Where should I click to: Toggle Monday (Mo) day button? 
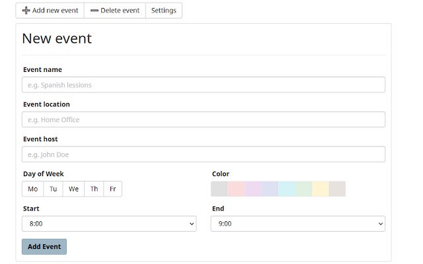[32, 189]
